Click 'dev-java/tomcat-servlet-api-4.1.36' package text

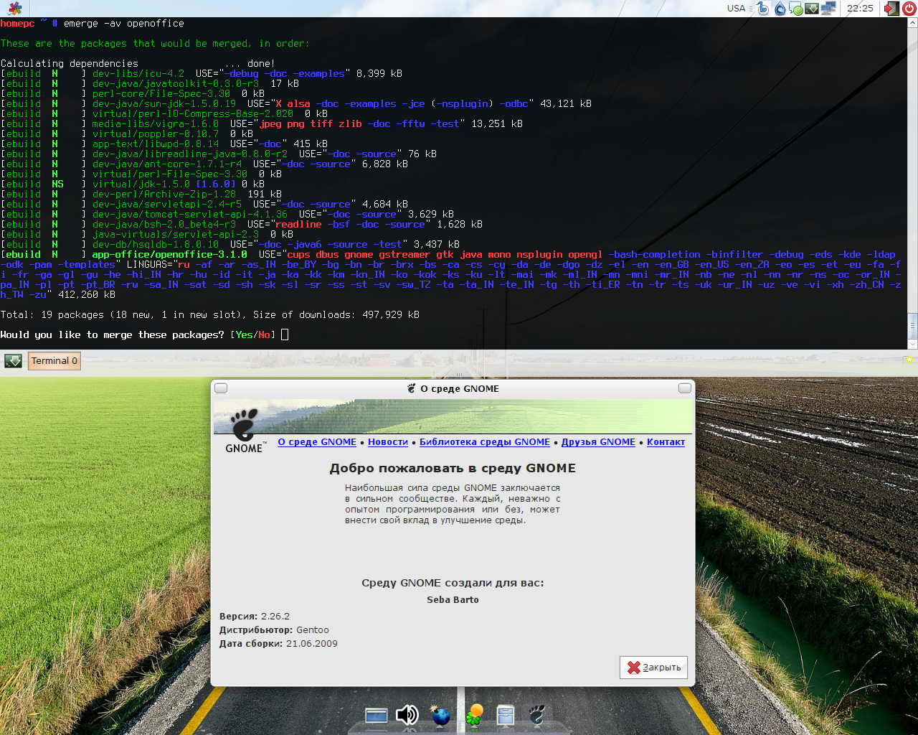tap(189, 214)
